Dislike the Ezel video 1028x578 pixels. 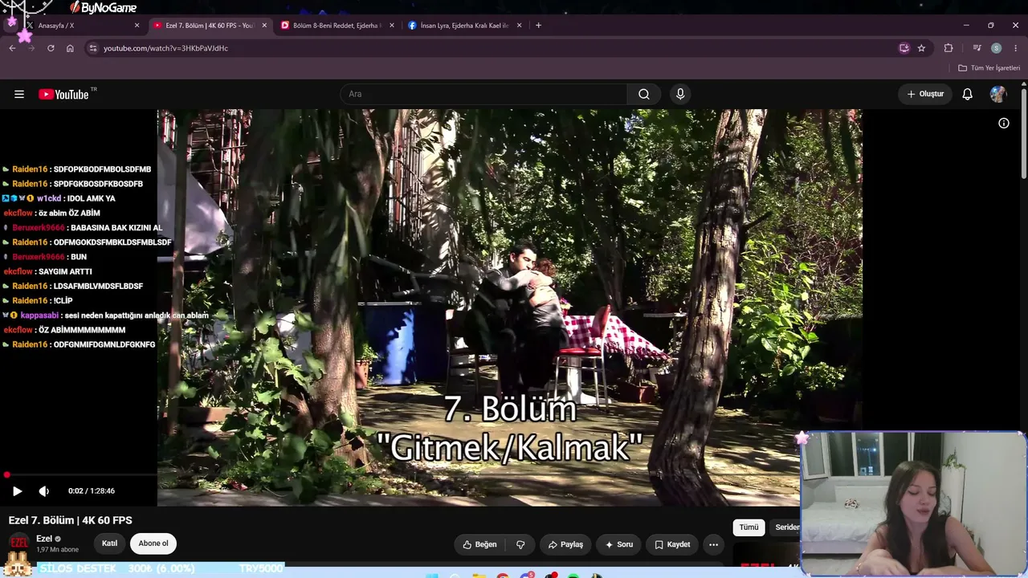520,544
